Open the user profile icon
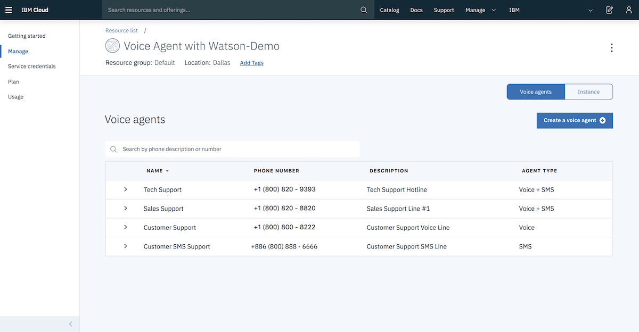The image size is (639, 332). click(629, 10)
